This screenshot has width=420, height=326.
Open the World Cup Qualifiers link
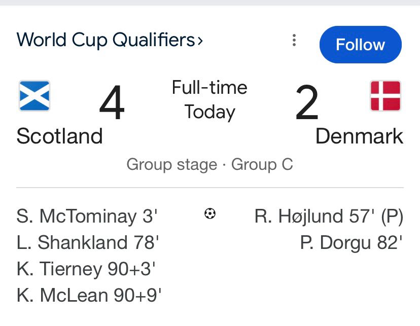click(106, 40)
